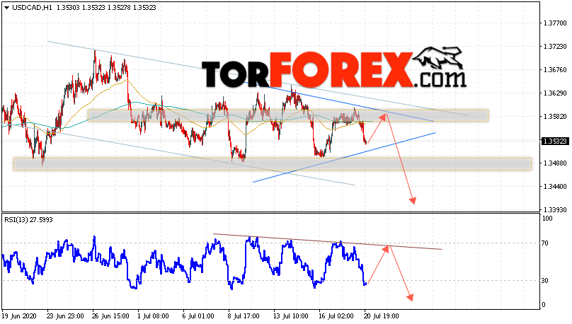Select the 1.37700 price scale label

click(555, 23)
